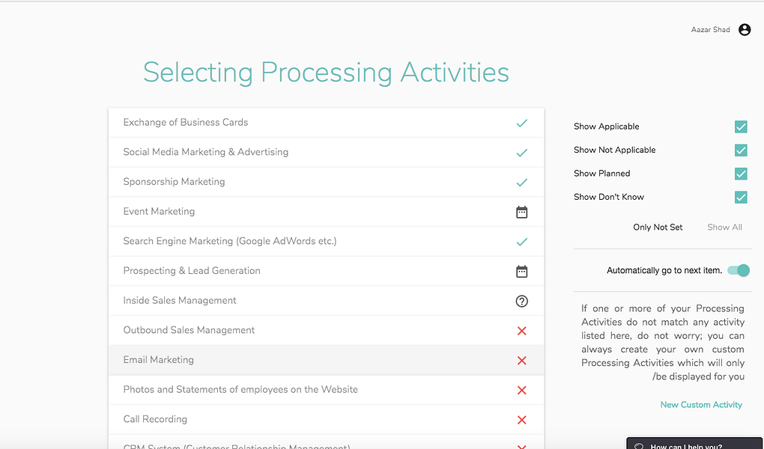
Task: Open the How can I help you chat
Action: click(684, 444)
